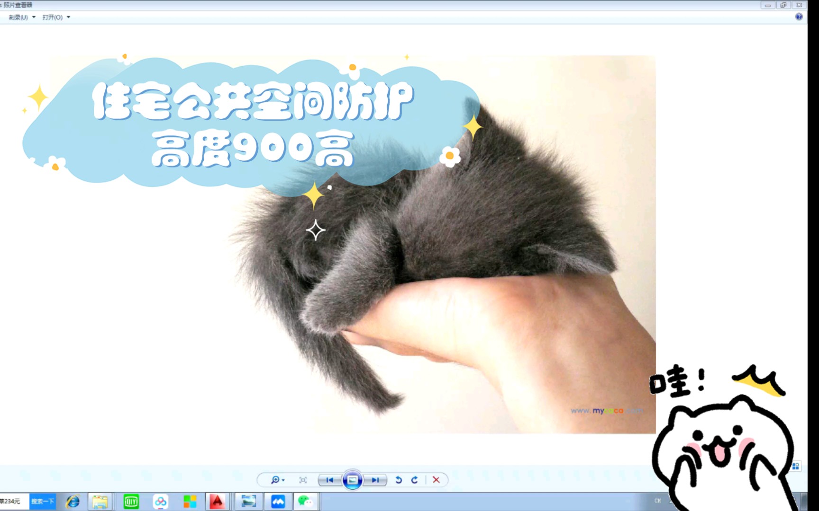The width and height of the screenshot is (819, 511).
Task: Rotate the photo counterclockwise
Action: click(x=399, y=480)
